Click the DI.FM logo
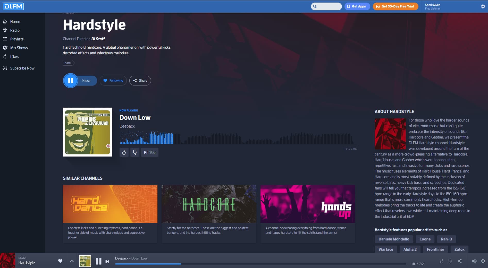The width and height of the screenshot is (488, 268). (x=13, y=6)
